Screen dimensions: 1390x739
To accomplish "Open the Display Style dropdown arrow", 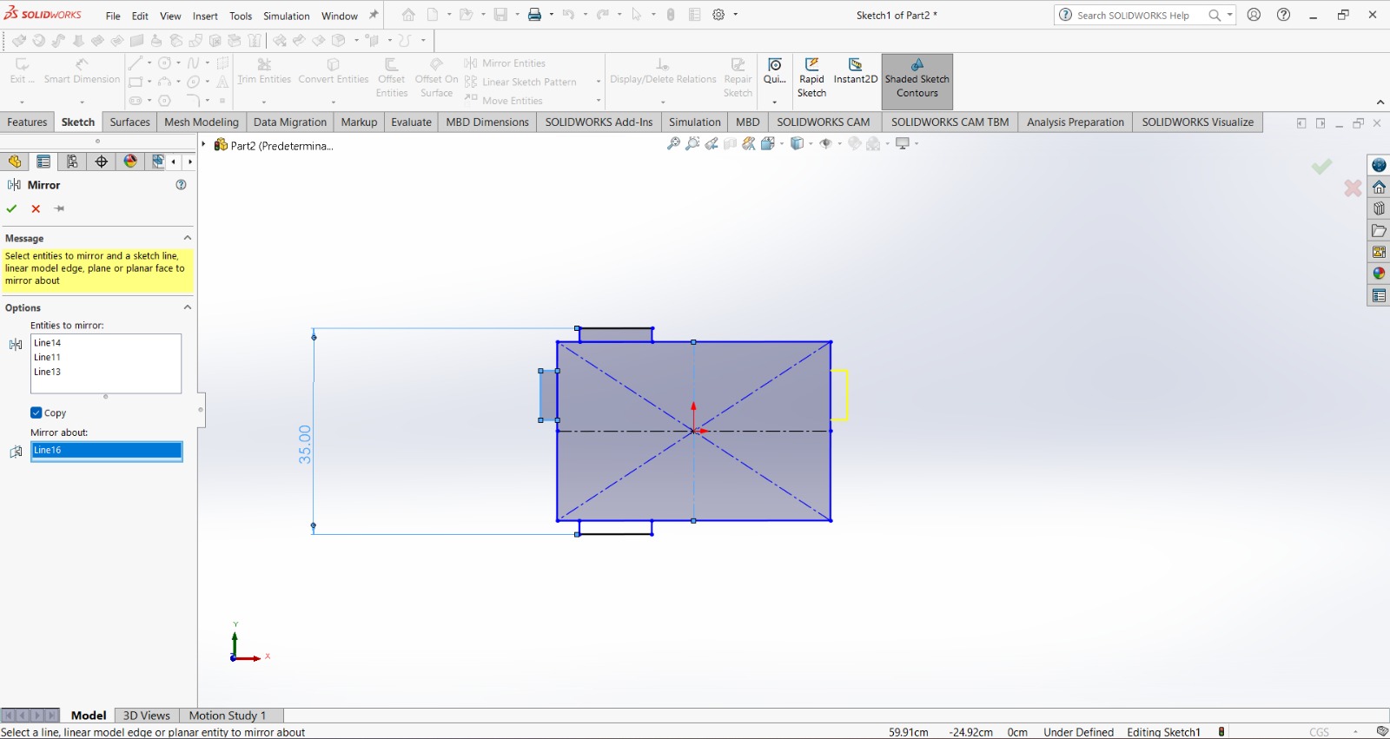I will click(811, 144).
